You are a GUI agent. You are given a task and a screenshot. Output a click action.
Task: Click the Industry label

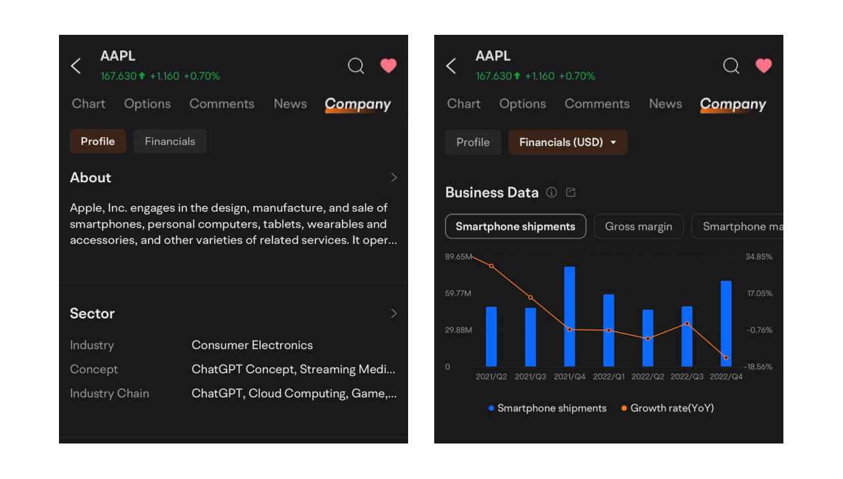click(92, 345)
